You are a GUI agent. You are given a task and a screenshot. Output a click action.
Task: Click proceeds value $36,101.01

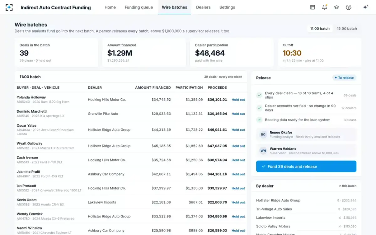217,100
